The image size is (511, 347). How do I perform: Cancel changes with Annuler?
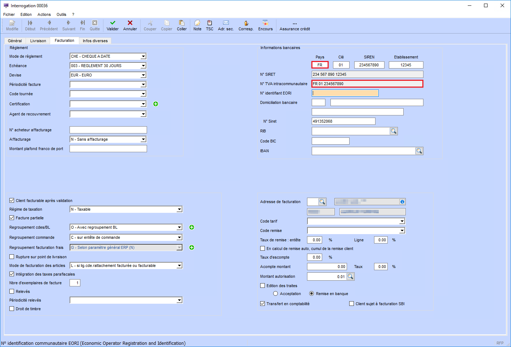(x=130, y=25)
